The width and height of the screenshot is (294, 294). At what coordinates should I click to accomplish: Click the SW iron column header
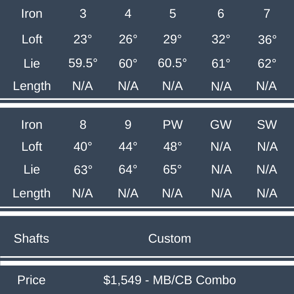coord(267,125)
